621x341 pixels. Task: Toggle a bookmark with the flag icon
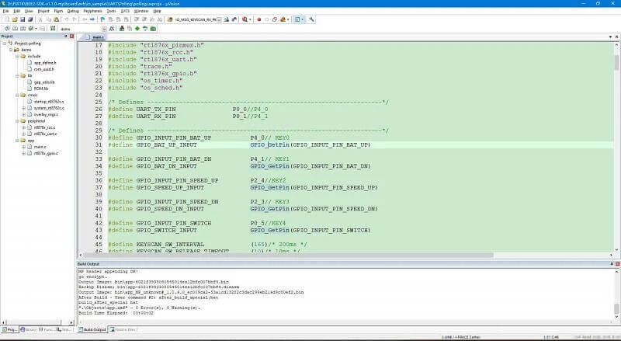tap(102, 19)
